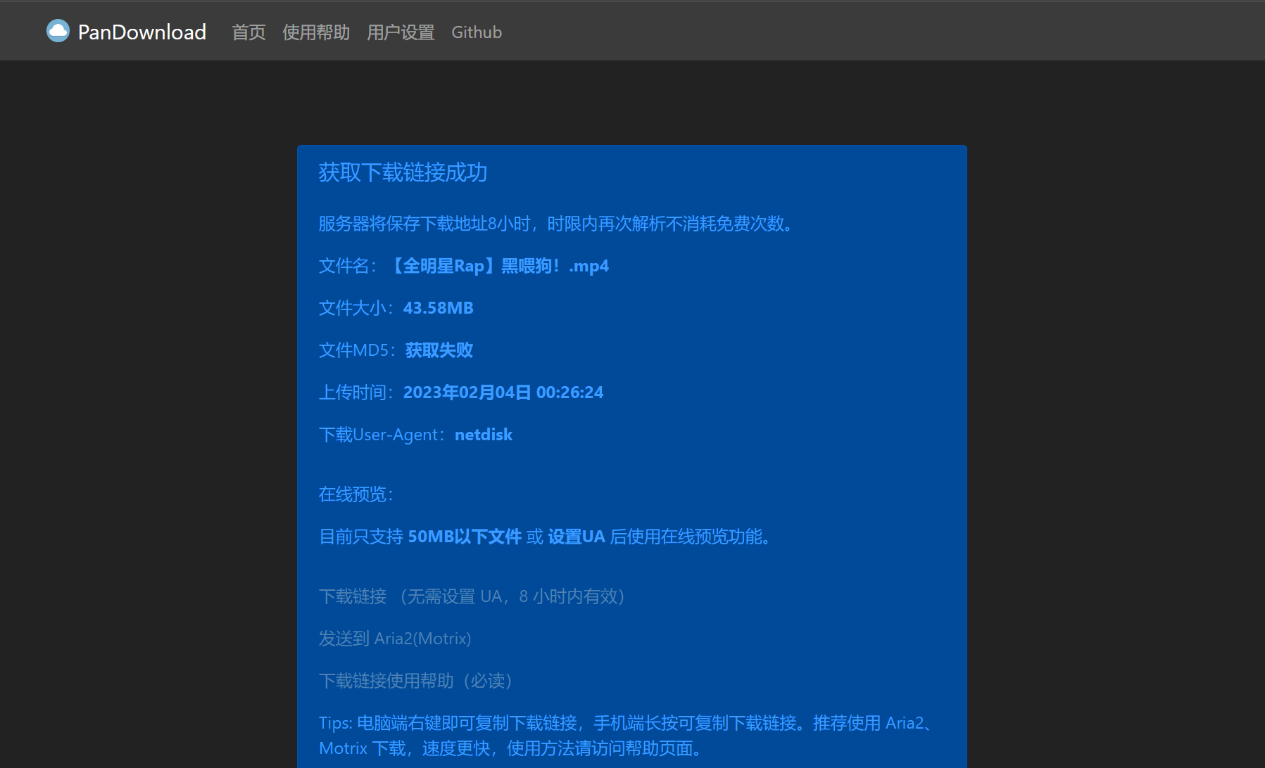Screen dimensions: 1265x768
Task: Send download to Aria2(Motrix)
Action: [396, 639]
